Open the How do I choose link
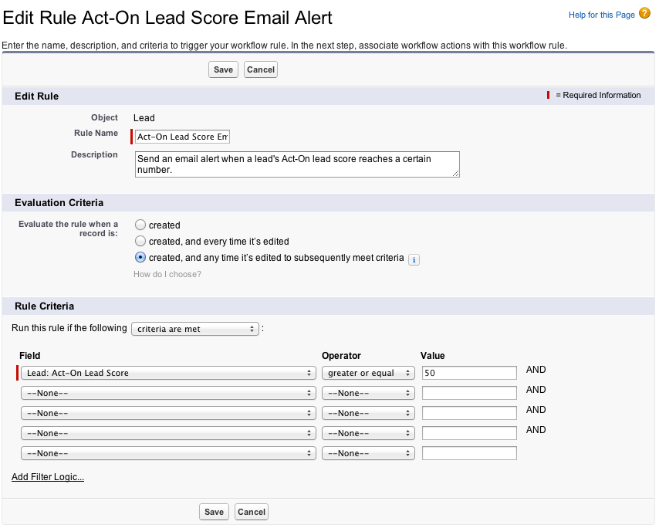The image size is (659, 528). click(167, 274)
